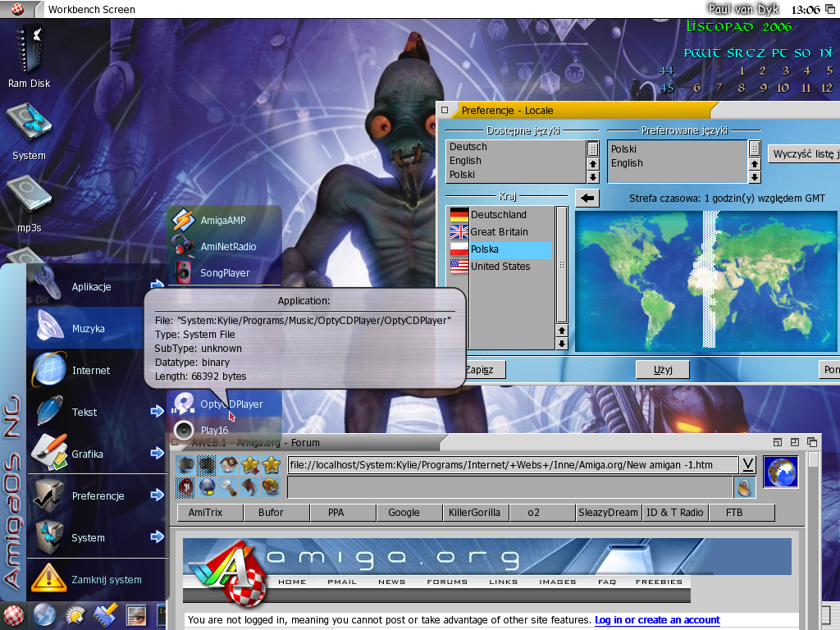Screen dimensions: 840x630
Task: Select Deutsch in the available languages list
Action: pyautogui.click(x=517, y=147)
